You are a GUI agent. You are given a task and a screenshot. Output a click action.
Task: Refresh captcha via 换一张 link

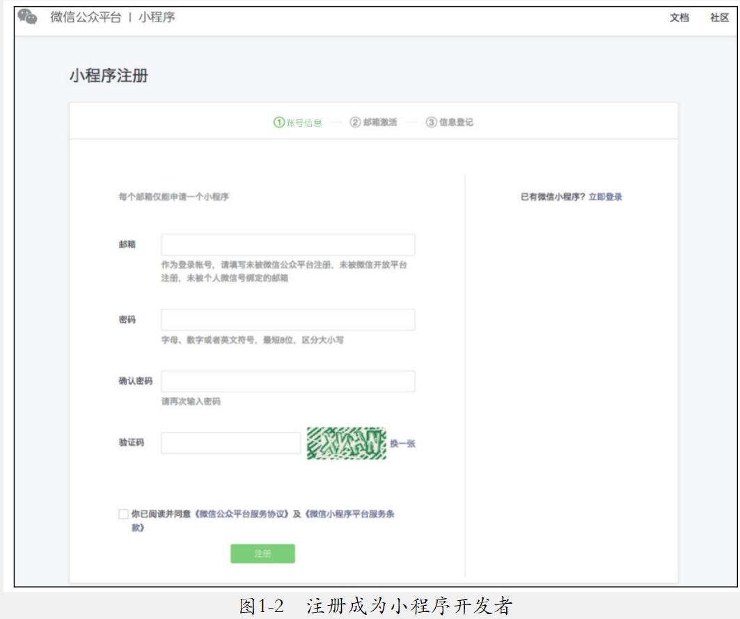[x=402, y=444]
